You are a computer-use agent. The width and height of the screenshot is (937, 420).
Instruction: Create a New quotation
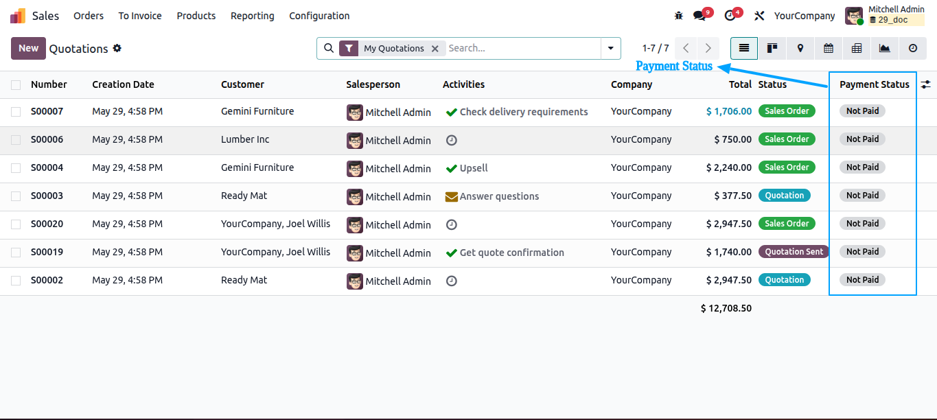pos(28,48)
